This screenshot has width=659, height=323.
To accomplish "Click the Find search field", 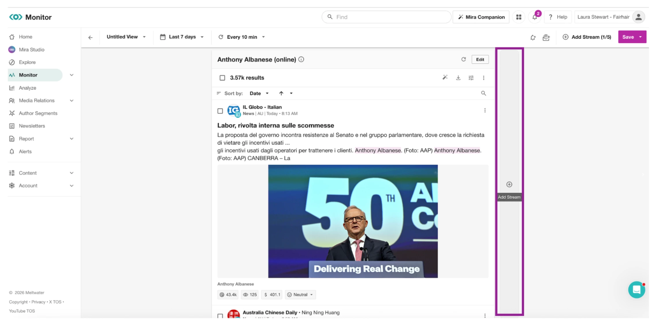I will pos(386,17).
